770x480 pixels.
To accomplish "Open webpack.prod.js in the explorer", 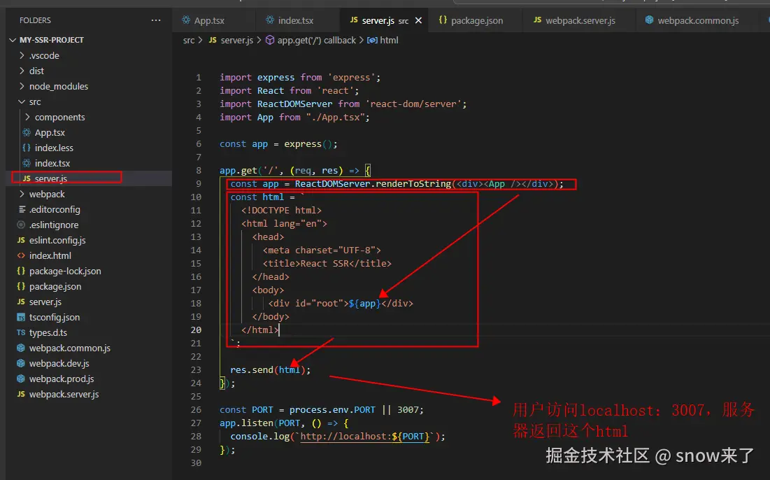I will coord(62,379).
